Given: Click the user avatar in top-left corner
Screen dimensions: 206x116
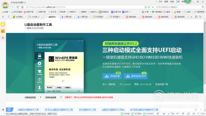Looking at the screenshot, I should [x=5, y=5].
